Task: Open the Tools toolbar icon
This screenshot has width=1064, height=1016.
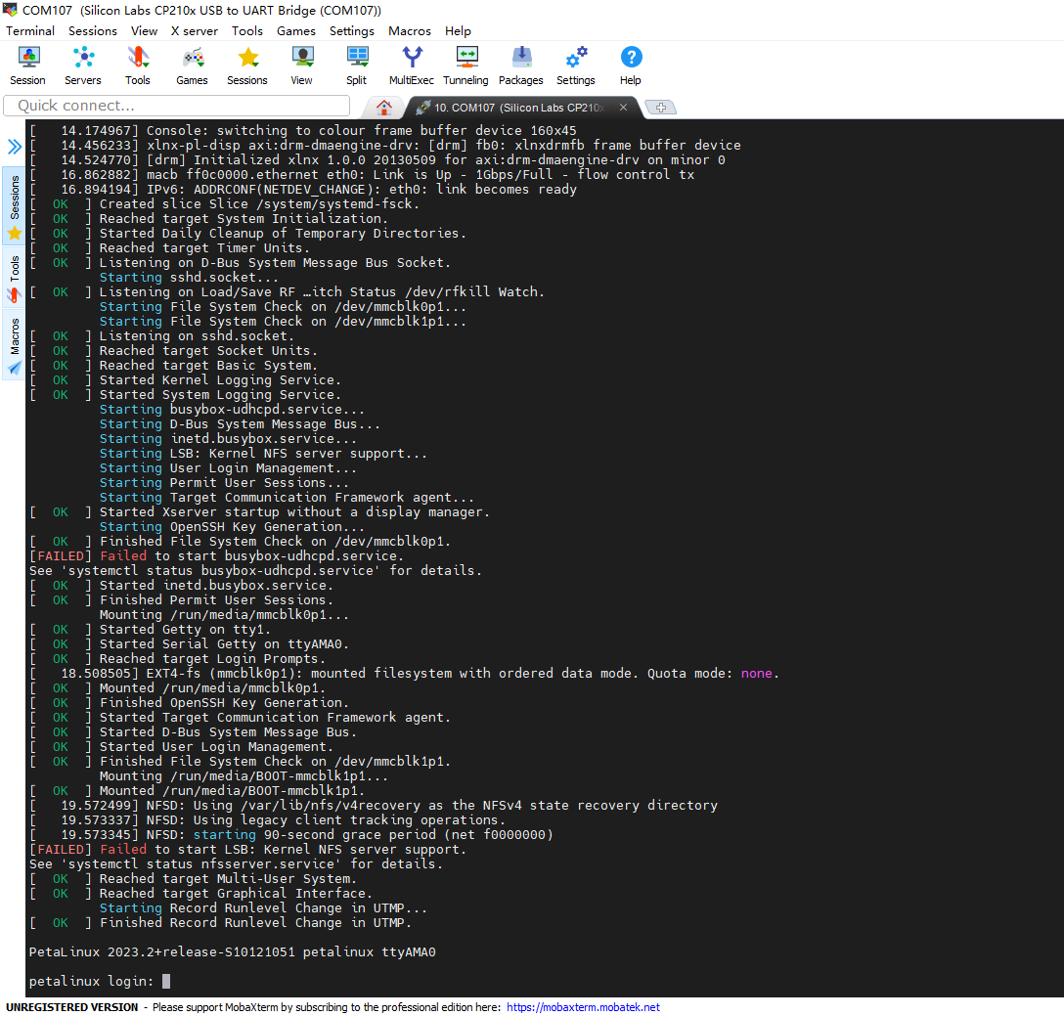Action: point(138,66)
